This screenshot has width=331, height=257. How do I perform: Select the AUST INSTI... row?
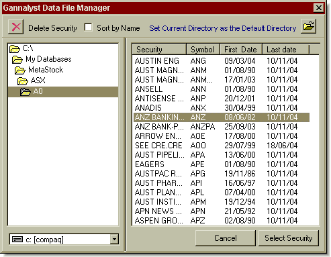click(222, 202)
